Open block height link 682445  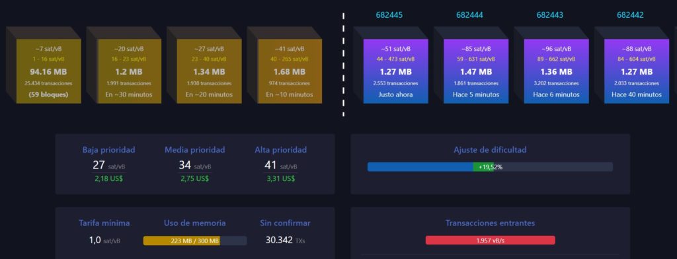(x=389, y=15)
